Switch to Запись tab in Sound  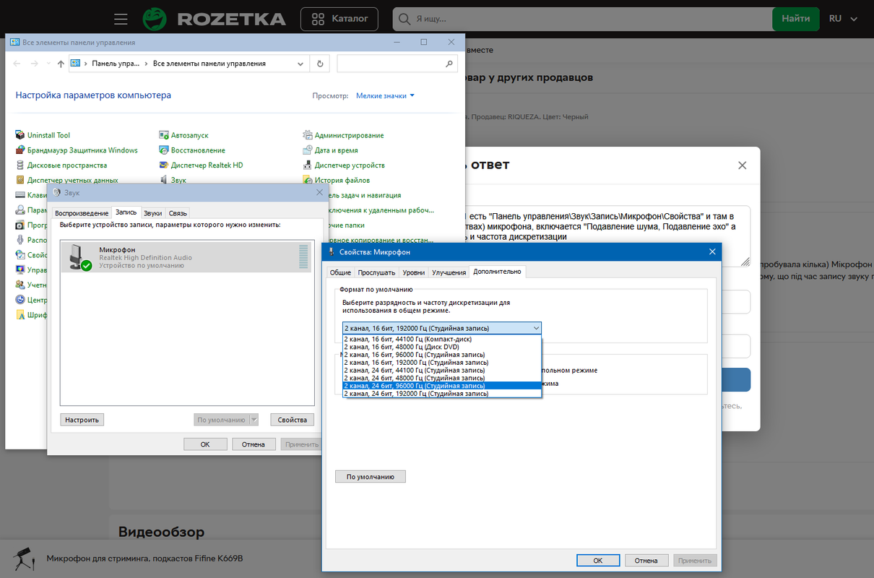click(126, 212)
